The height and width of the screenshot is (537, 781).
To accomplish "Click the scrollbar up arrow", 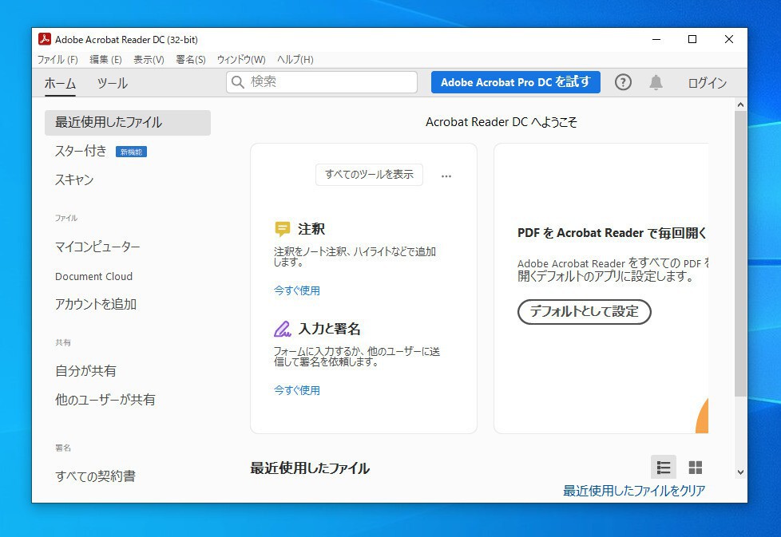I will (x=740, y=105).
